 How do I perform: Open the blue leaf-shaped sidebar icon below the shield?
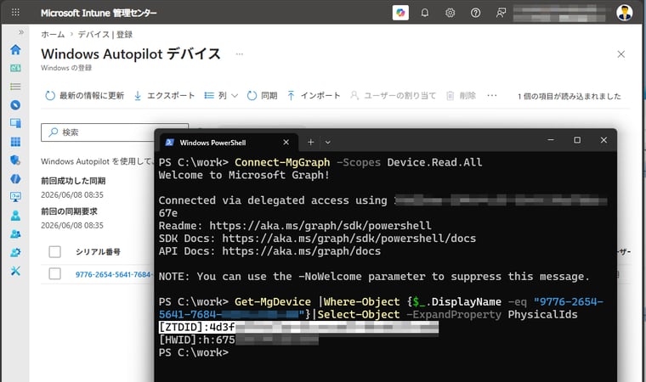point(15,178)
